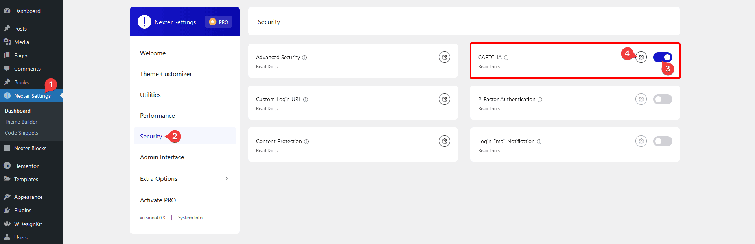755x244 pixels.
Task: Click info icon next to Advanced Security
Action: (x=304, y=58)
